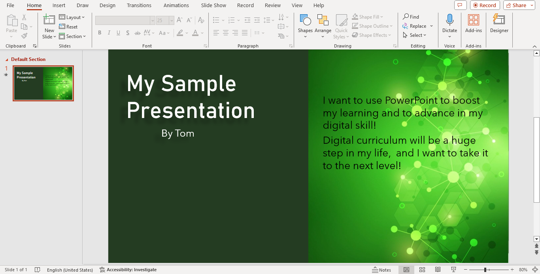
Task: Toggle Underline formatting
Action: click(x=118, y=33)
